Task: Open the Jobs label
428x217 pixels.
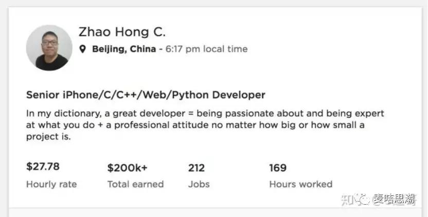Action: pyautogui.click(x=199, y=184)
